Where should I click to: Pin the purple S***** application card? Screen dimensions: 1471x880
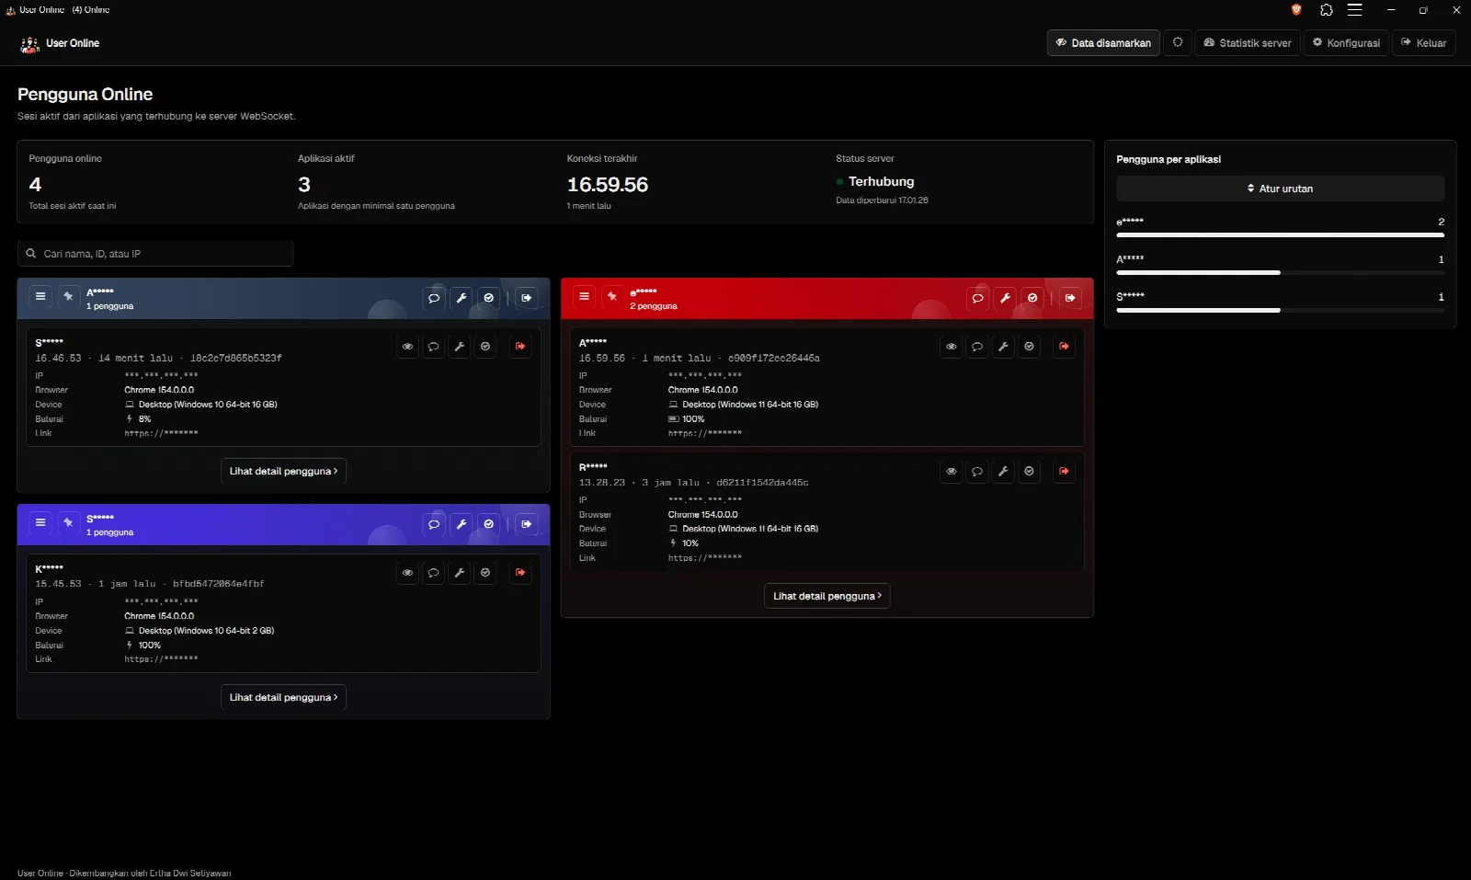(68, 523)
